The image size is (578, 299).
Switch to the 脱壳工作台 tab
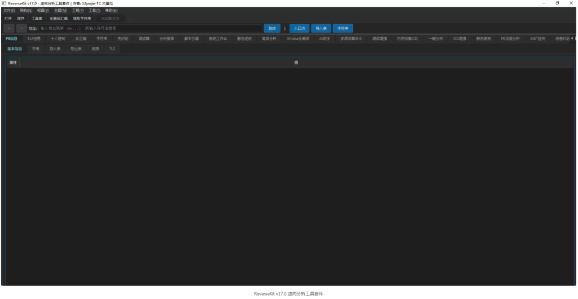point(218,39)
